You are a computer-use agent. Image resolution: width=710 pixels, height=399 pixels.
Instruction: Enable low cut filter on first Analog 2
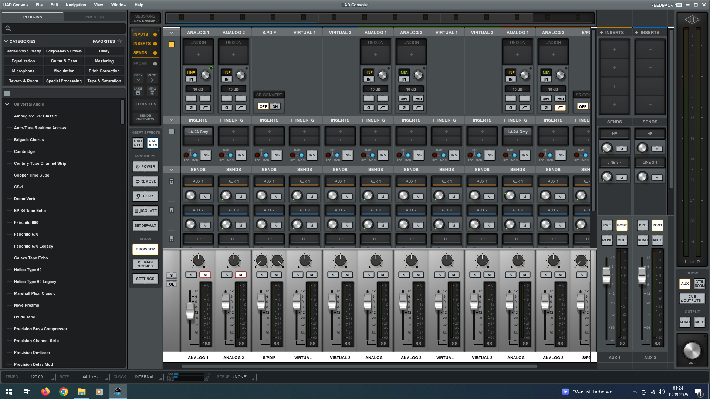(x=241, y=108)
